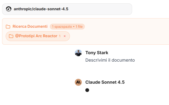Viewport: 169px width, 105px height.
Task: Click Tony Stark's profile avatar
Action: [78, 53]
